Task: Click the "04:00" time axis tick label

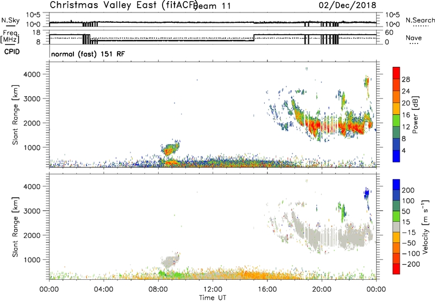Action: pos(104,290)
